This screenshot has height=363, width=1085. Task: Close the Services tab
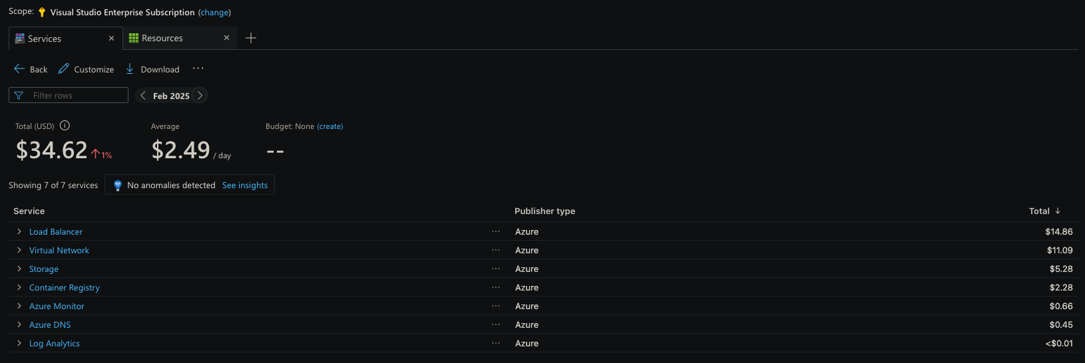(x=111, y=39)
